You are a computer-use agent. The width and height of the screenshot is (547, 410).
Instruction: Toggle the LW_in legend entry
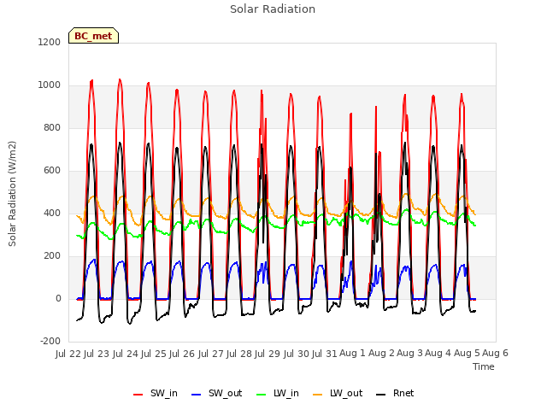(278, 394)
